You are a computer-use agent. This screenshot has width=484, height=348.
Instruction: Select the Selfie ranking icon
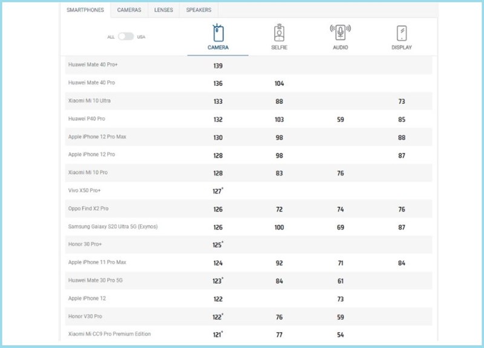tap(279, 33)
